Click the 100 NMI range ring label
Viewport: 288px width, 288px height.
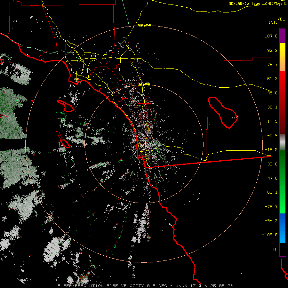click(144, 25)
